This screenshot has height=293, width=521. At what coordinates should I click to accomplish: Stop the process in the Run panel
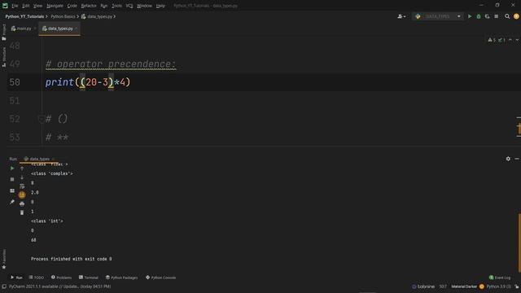pyautogui.click(x=12, y=179)
